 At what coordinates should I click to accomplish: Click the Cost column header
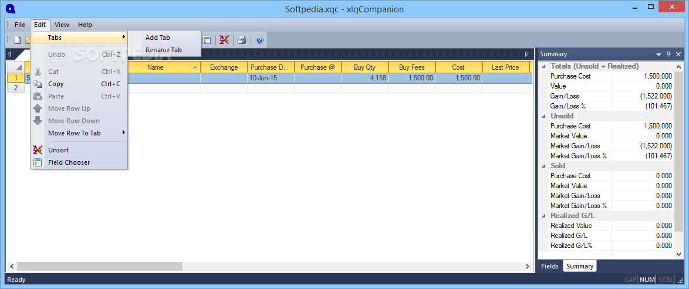(x=459, y=67)
